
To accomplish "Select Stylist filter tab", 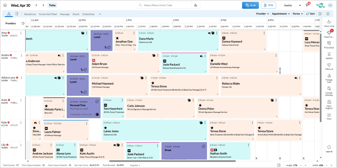I will [x=76, y=14].
